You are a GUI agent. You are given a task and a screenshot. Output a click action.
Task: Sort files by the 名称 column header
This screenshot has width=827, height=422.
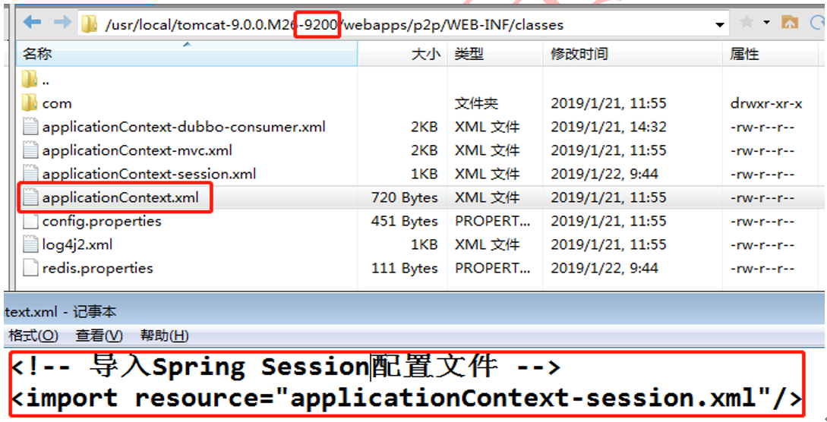pos(187,53)
